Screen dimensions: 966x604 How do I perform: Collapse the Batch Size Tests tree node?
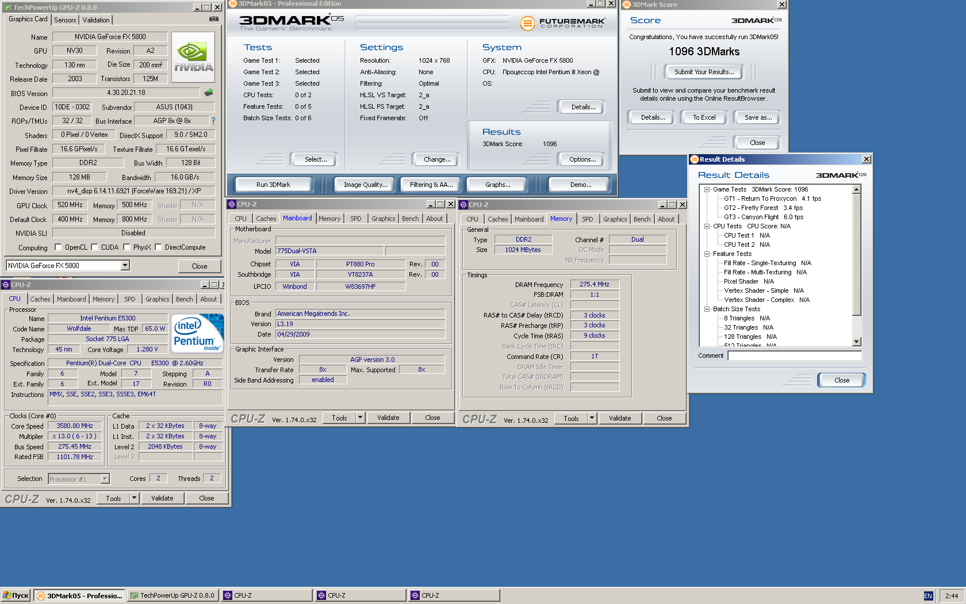707,309
